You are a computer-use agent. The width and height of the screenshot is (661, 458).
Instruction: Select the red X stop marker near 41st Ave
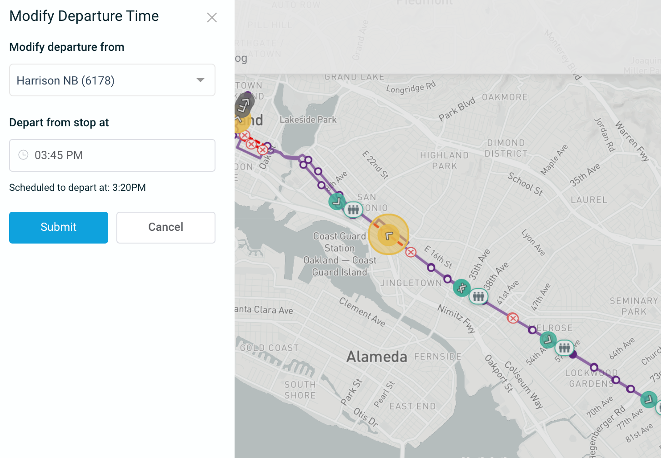click(513, 318)
